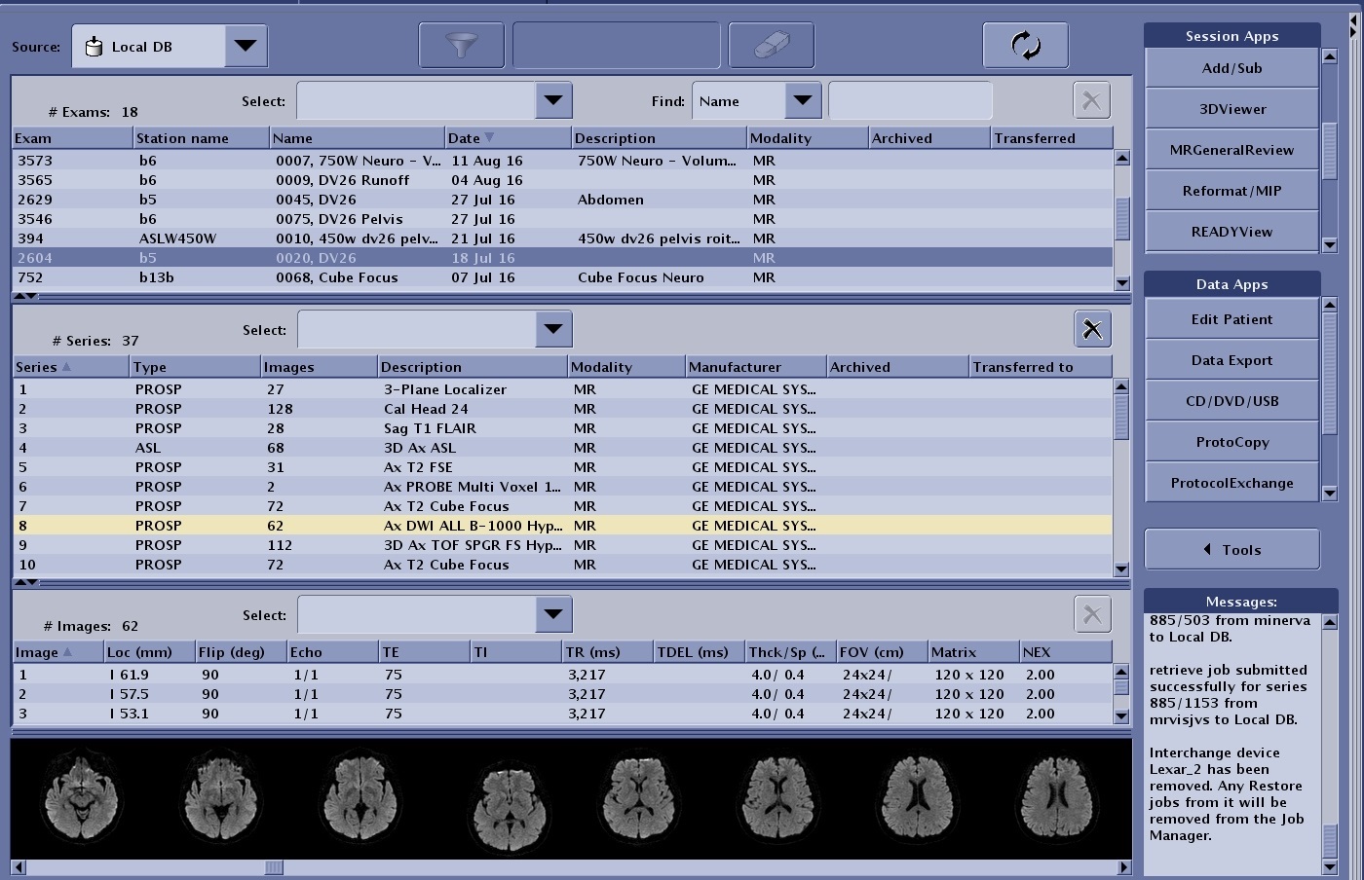Launch the Data Export app
This screenshot has width=1364, height=880.
(x=1231, y=360)
